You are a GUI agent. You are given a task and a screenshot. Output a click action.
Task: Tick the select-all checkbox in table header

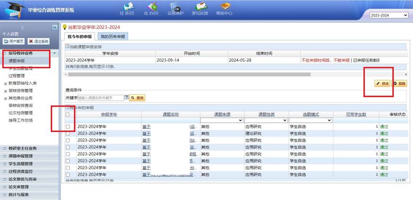click(68, 114)
